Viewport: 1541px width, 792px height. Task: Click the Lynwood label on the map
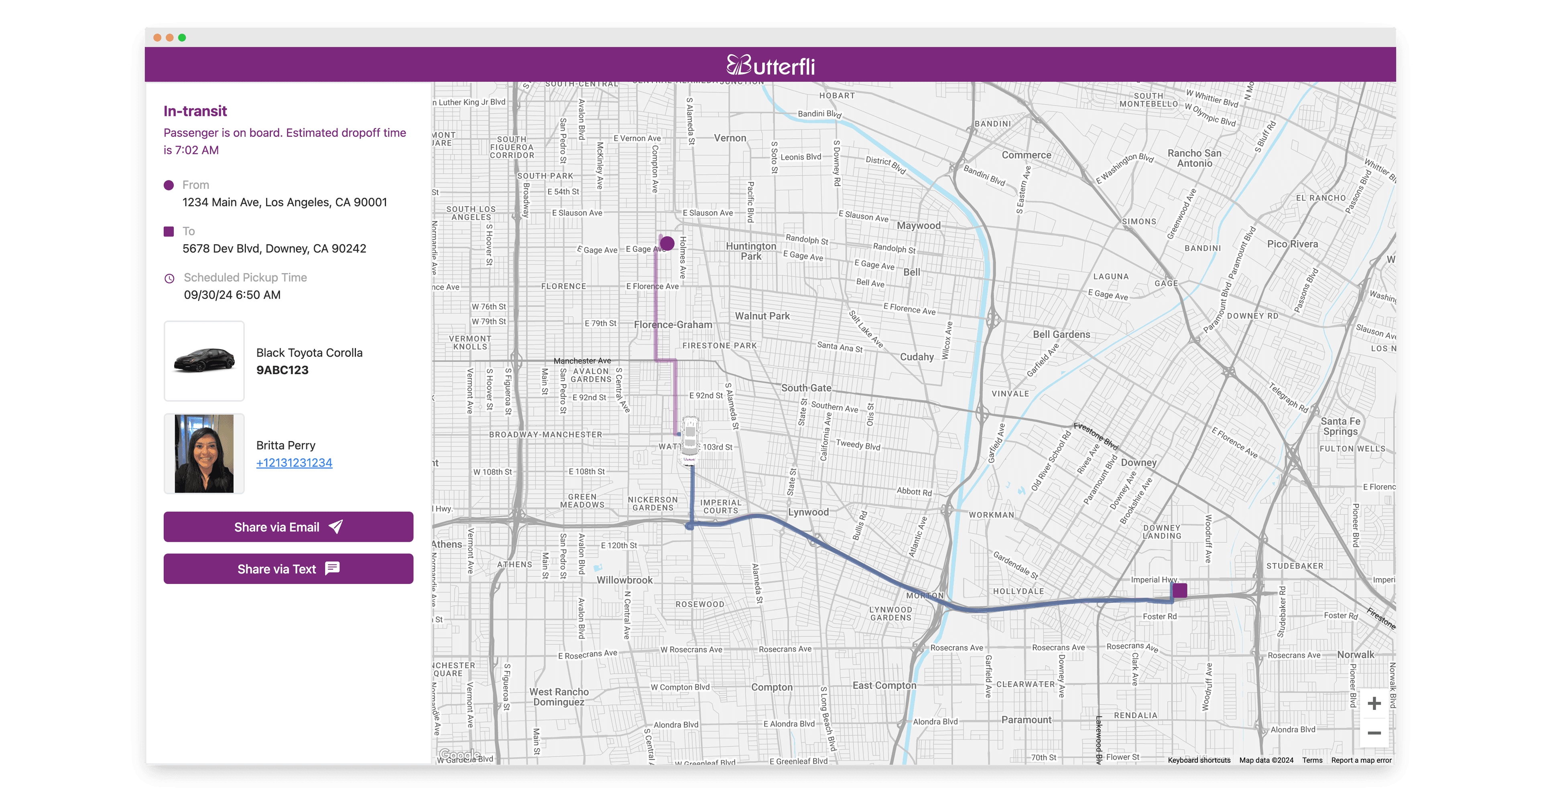(x=808, y=512)
